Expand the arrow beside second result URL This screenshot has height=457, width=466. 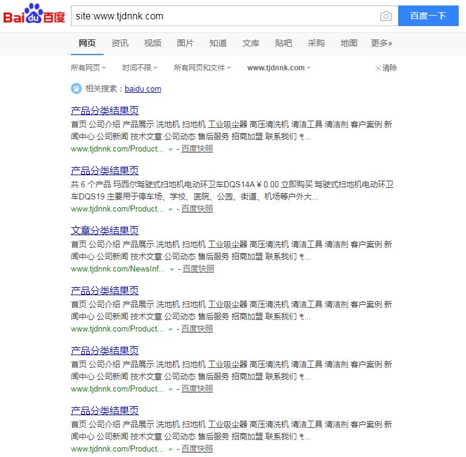171,210
